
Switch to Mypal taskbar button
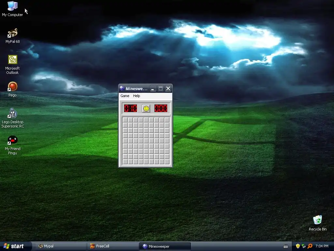tap(60, 246)
